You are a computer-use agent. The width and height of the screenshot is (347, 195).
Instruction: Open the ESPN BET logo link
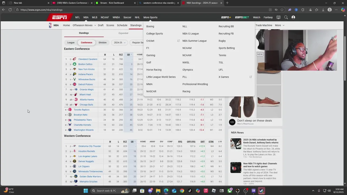[242, 17]
